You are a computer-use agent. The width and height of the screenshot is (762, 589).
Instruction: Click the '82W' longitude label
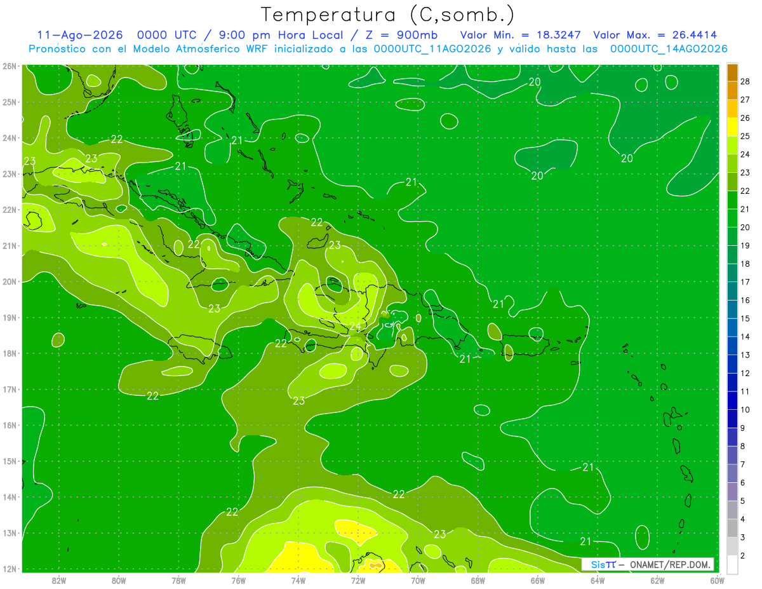click(59, 579)
